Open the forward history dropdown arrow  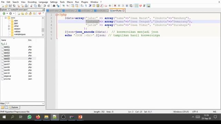14,13
